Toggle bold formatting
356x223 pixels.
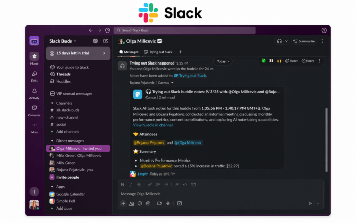click(x=123, y=185)
